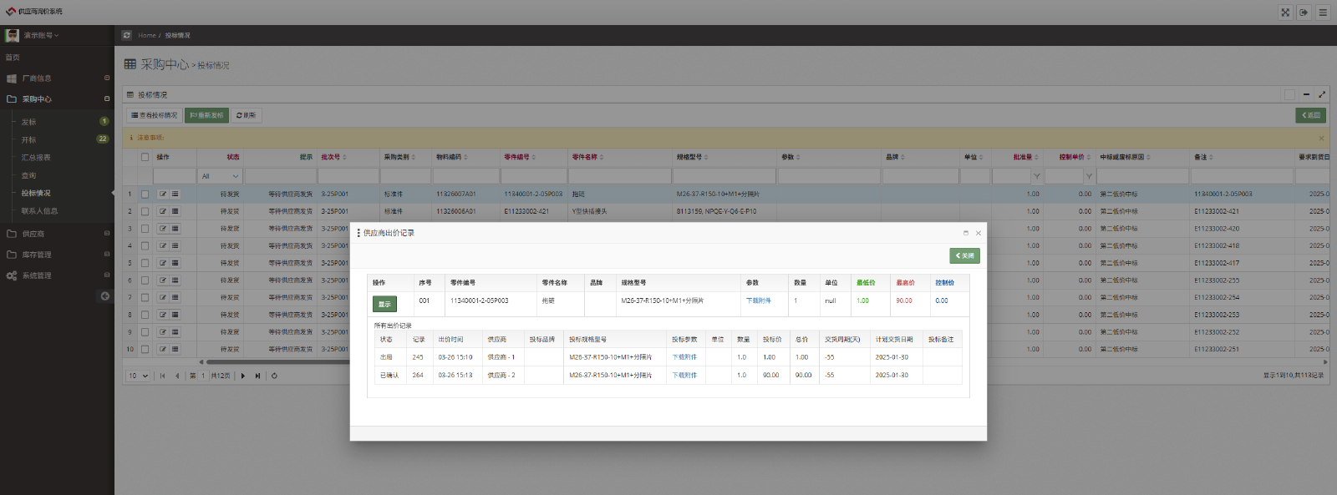Click the logout icon in top bar
This screenshot has width=1337, height=495.
1304,13
